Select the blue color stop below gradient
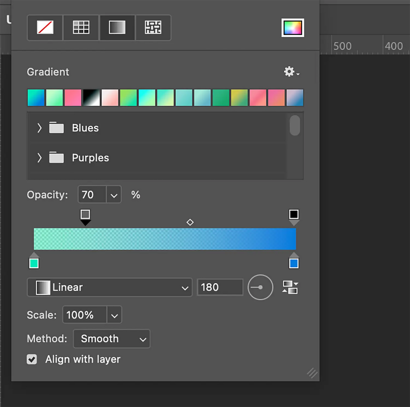 294,260
